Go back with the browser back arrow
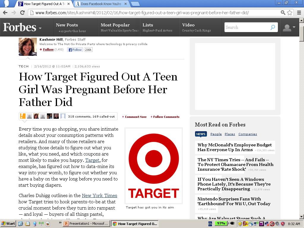 point(5,13)
